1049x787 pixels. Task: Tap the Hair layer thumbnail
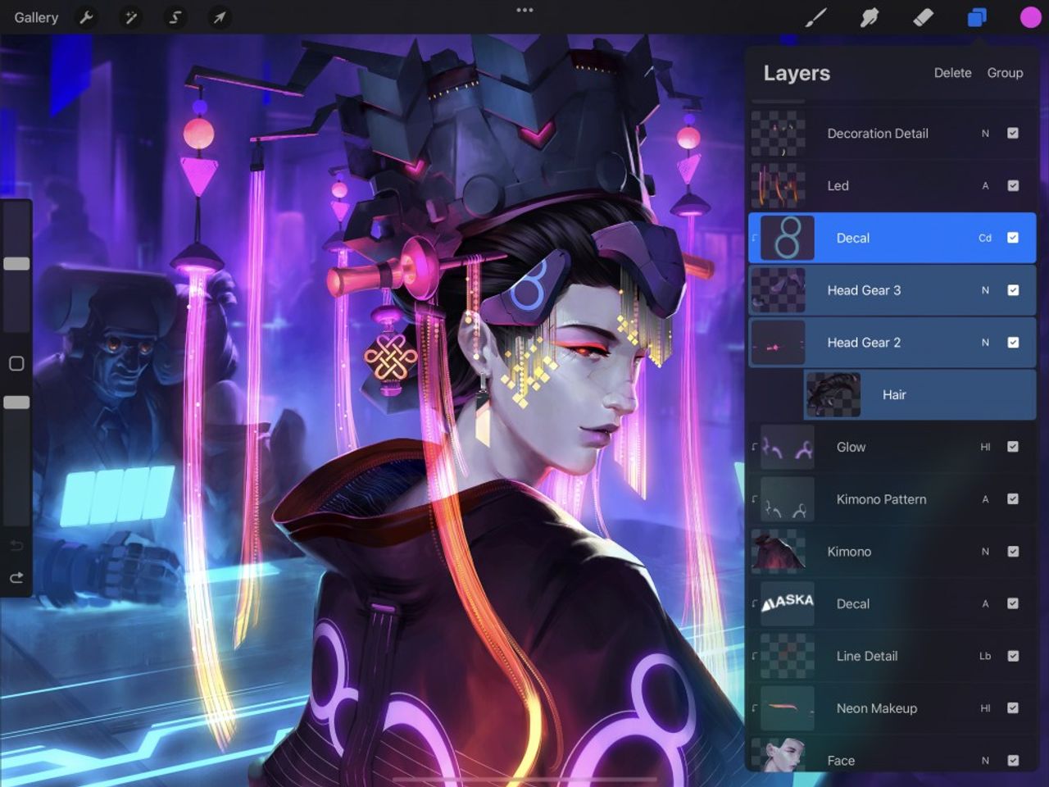(833, 395)
